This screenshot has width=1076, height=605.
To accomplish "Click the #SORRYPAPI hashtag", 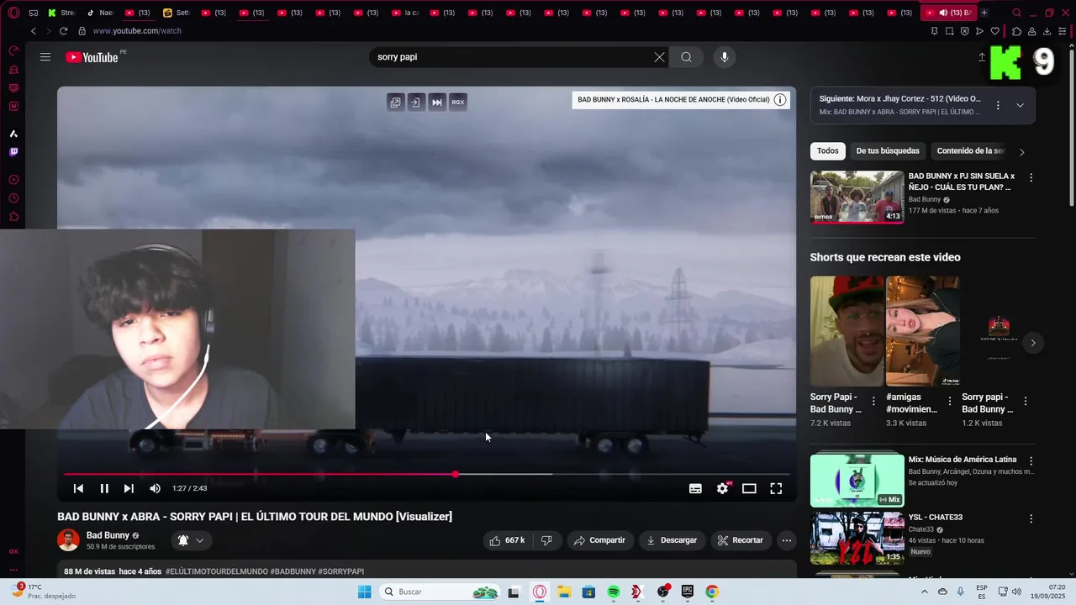I will (x=341, y=571).
